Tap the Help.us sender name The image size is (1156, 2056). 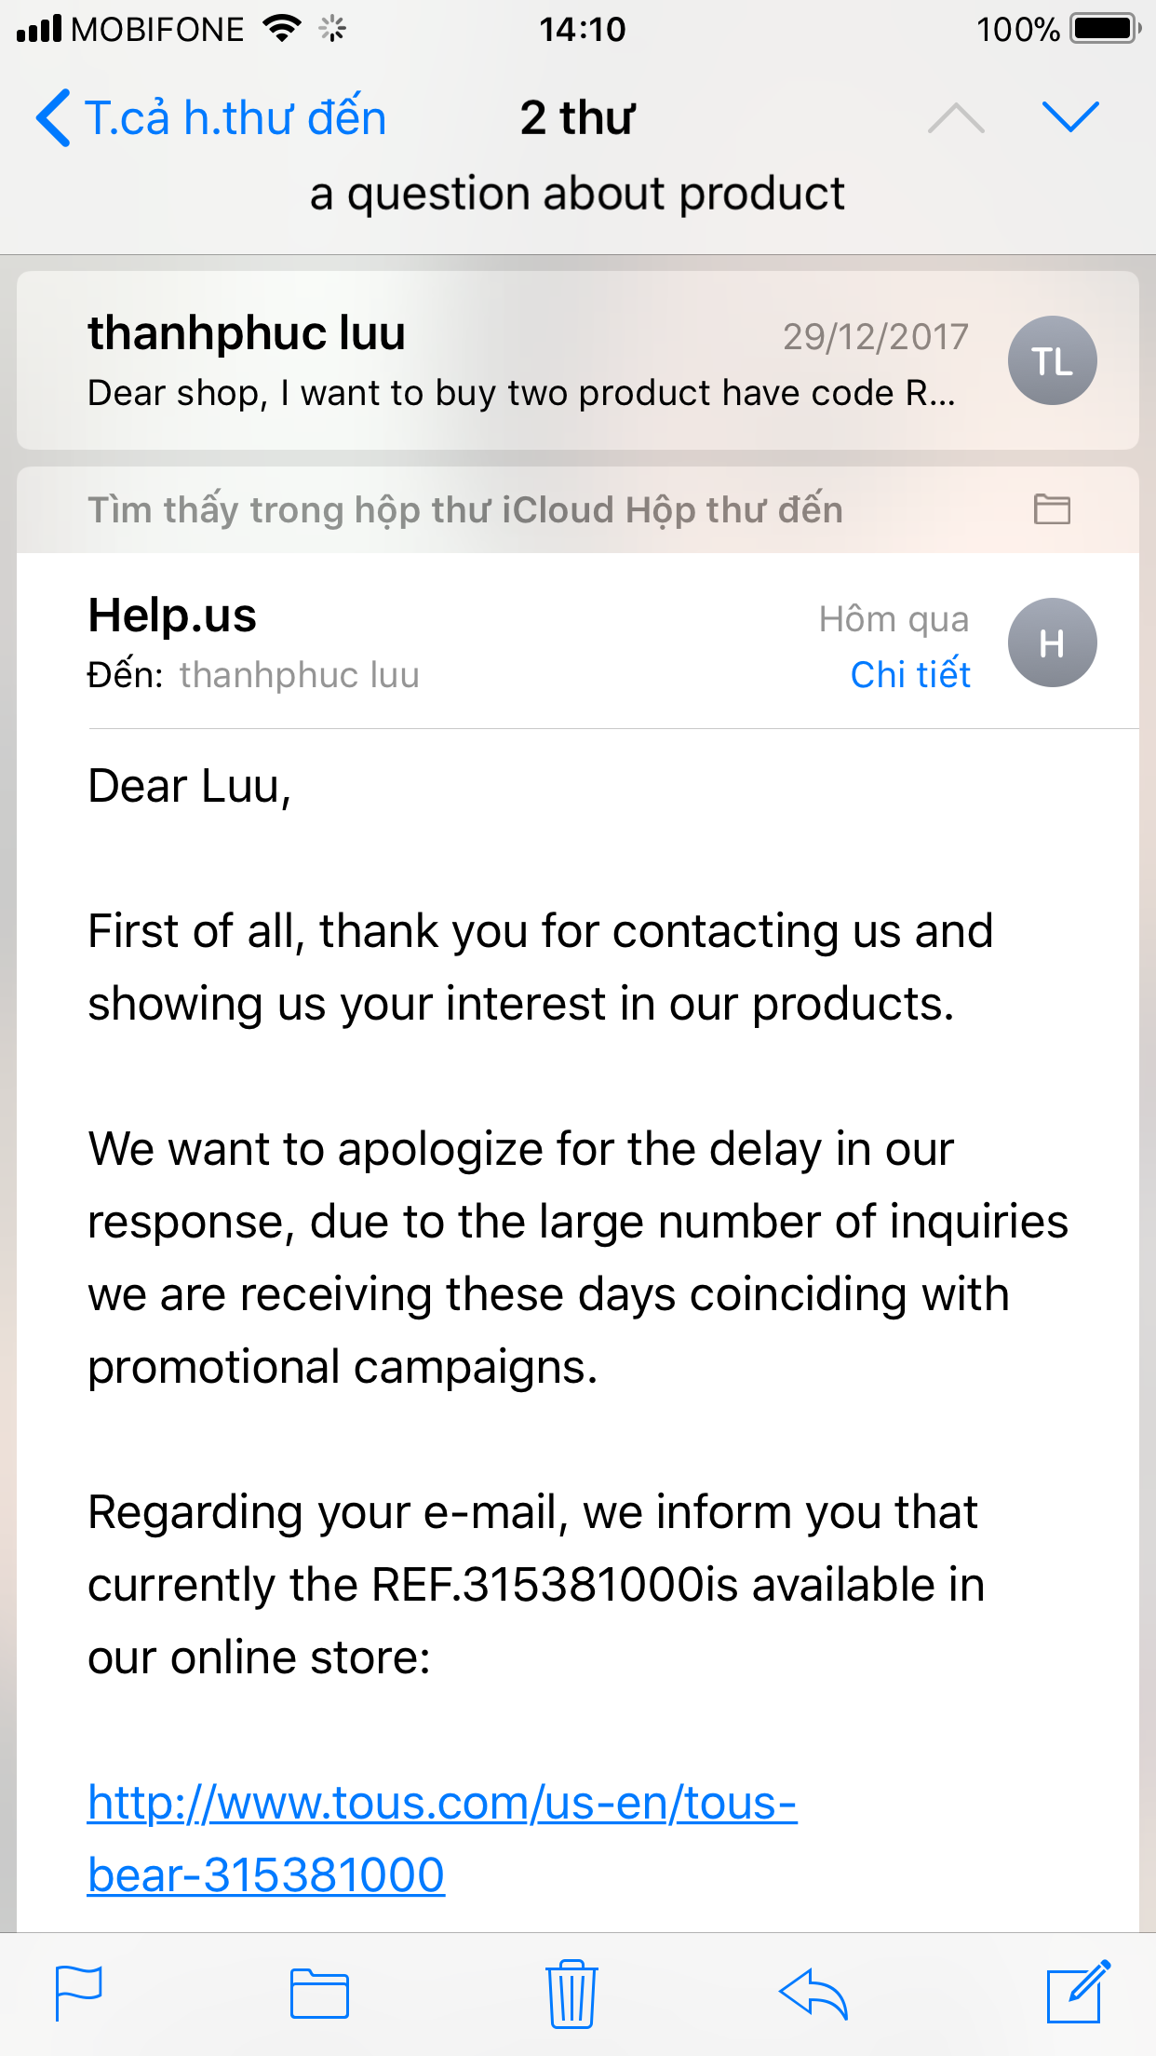pyautogui.click(x=172, y=615)
